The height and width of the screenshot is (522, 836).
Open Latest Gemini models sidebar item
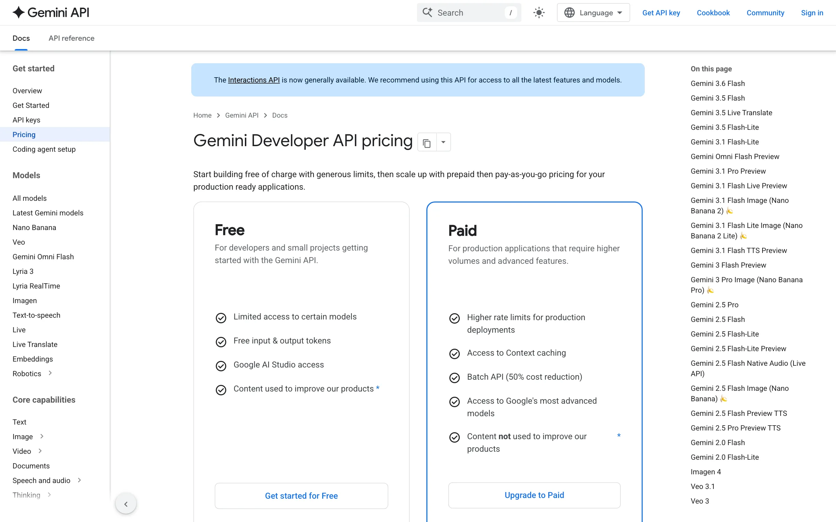[48, 213]
